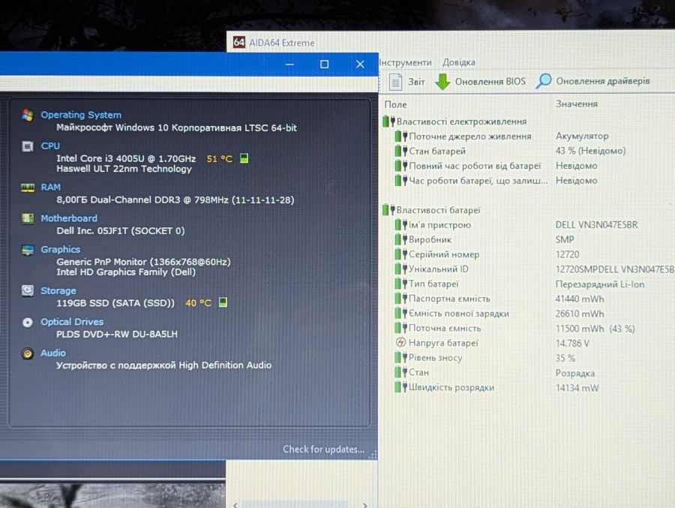Select the Властивості батареї group row
Image resolution: width=675 pixels, height=508 pixels.
point(527,210)
